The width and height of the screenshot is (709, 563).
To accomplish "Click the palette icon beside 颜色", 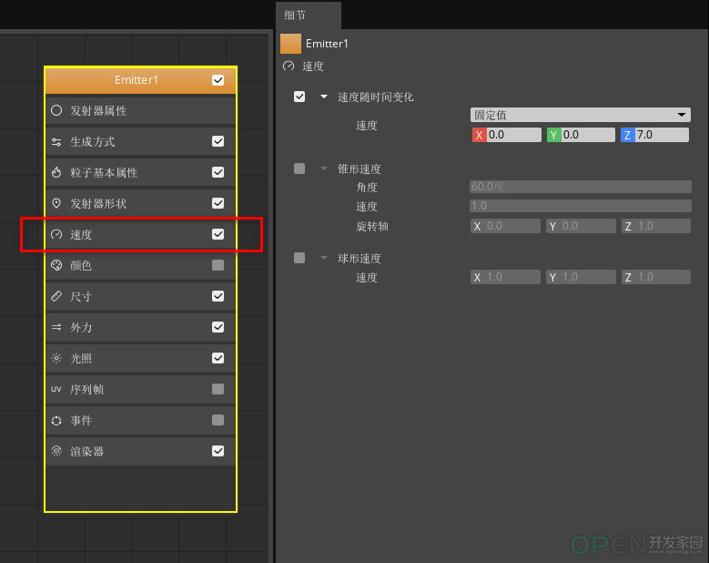I will tap(56, 265).
